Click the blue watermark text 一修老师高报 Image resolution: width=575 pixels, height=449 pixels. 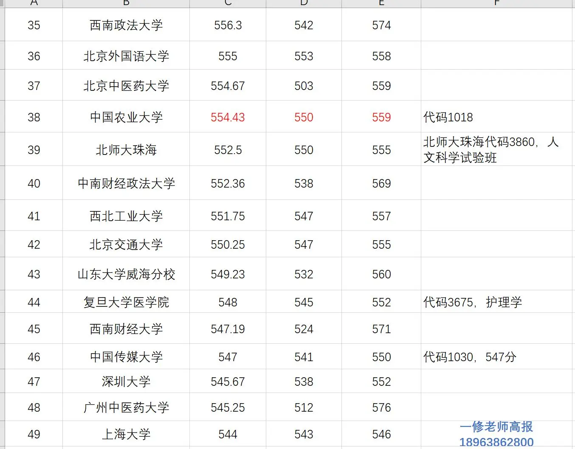(496, 428)
